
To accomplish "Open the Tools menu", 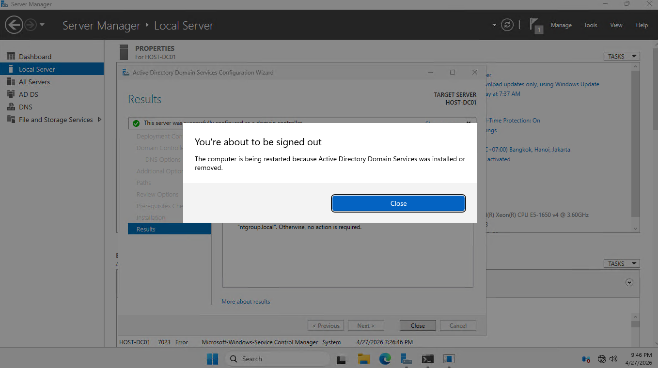I will (590, 25).
